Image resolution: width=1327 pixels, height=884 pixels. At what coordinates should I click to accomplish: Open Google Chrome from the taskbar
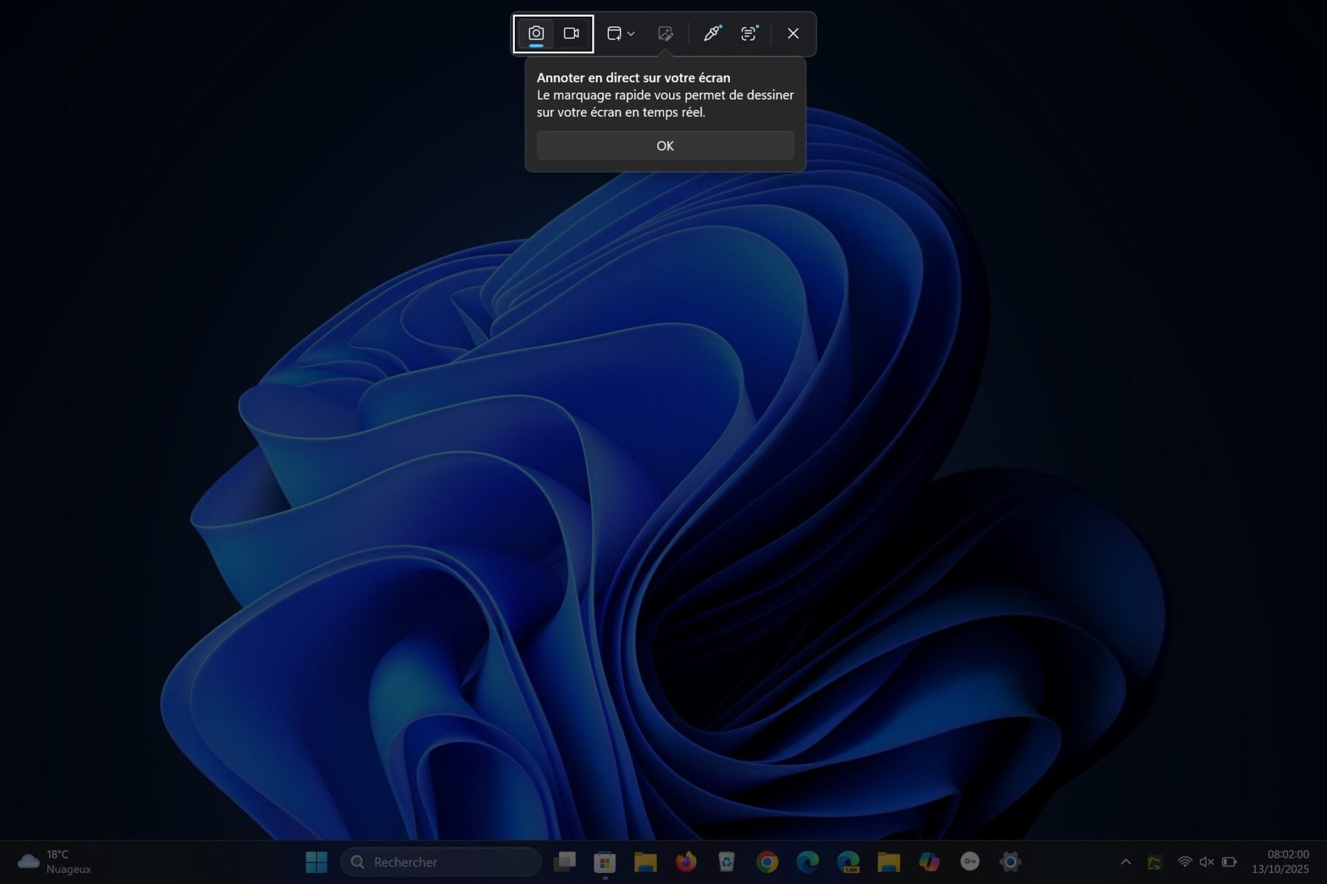pyautogui.click(x=766, y=862)
